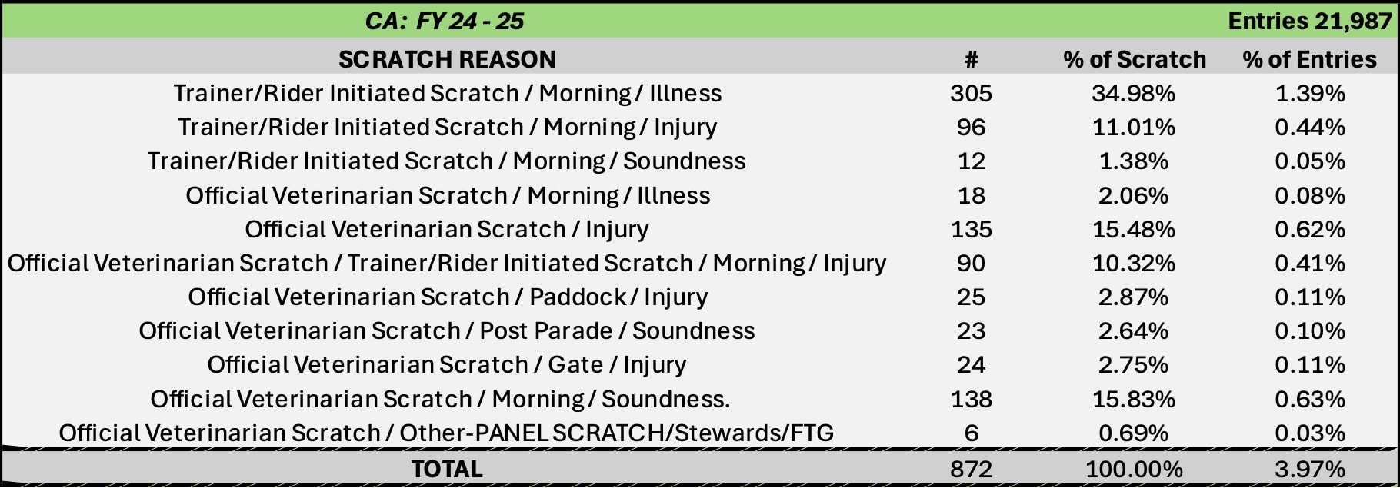Screen dimensions: 1400x488
Task: Select the Gate / Injury row label
Action: 446,364
